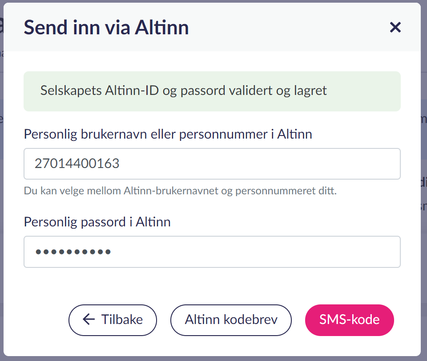This screenshot has width=427, height=361.
Task: Click the left arrow icon on Tilbake
Action: coord(89,320)
